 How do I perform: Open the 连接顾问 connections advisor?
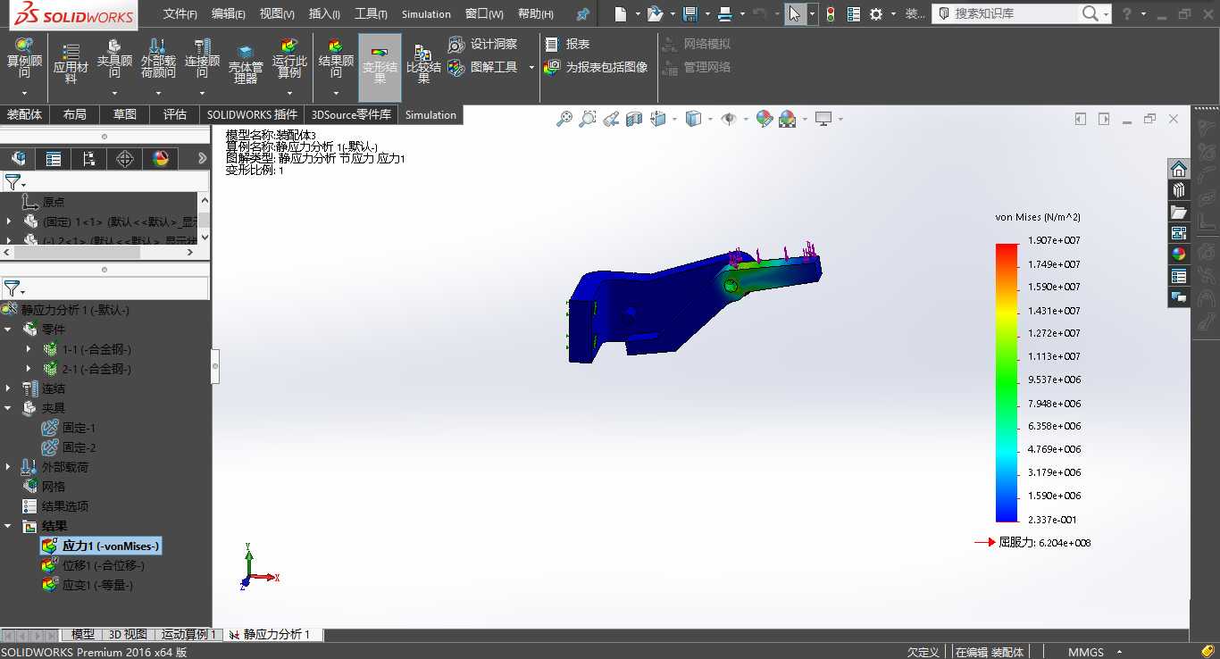(202, 59)
